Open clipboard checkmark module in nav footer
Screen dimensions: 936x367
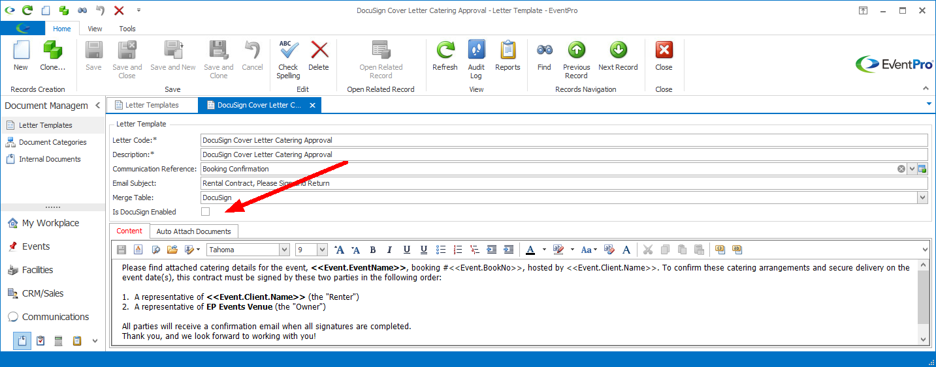(40, 341)
